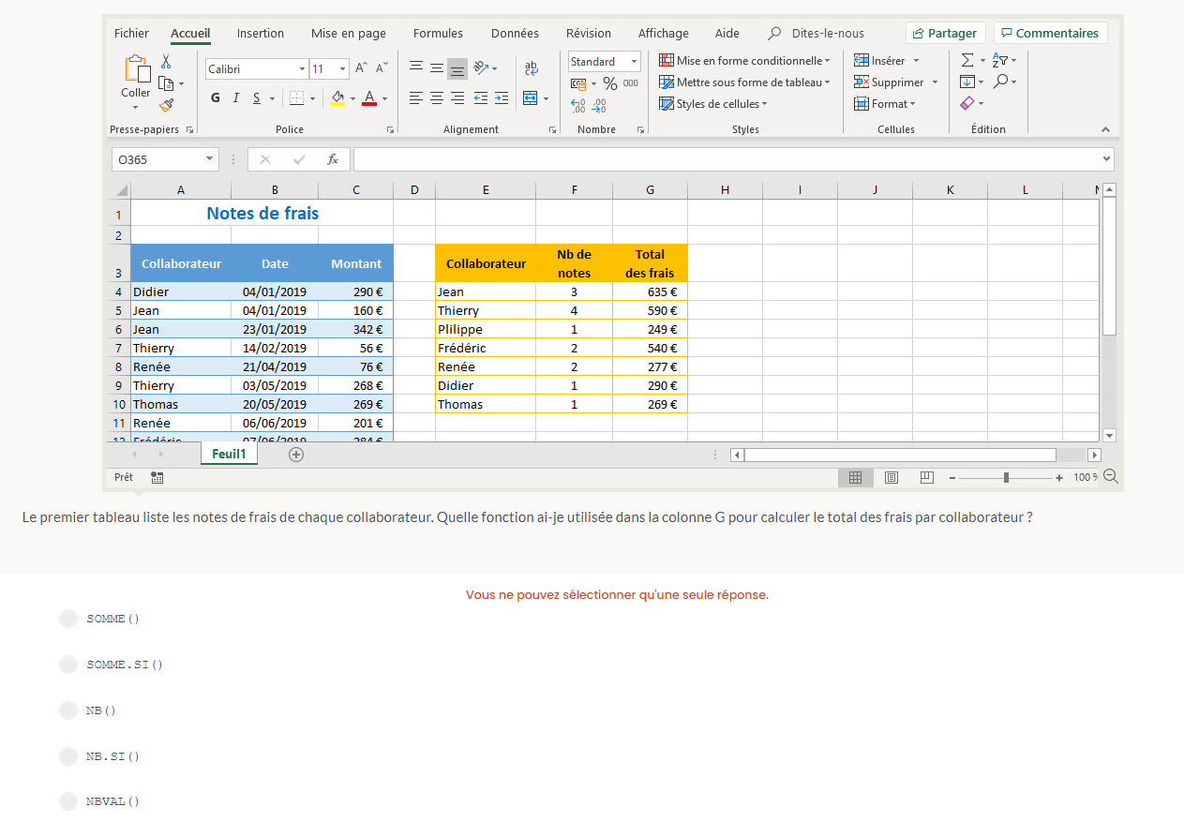Click the Cut scissors icon
Viewport: 1184px width, 837px height.
[x=166, y=61]
